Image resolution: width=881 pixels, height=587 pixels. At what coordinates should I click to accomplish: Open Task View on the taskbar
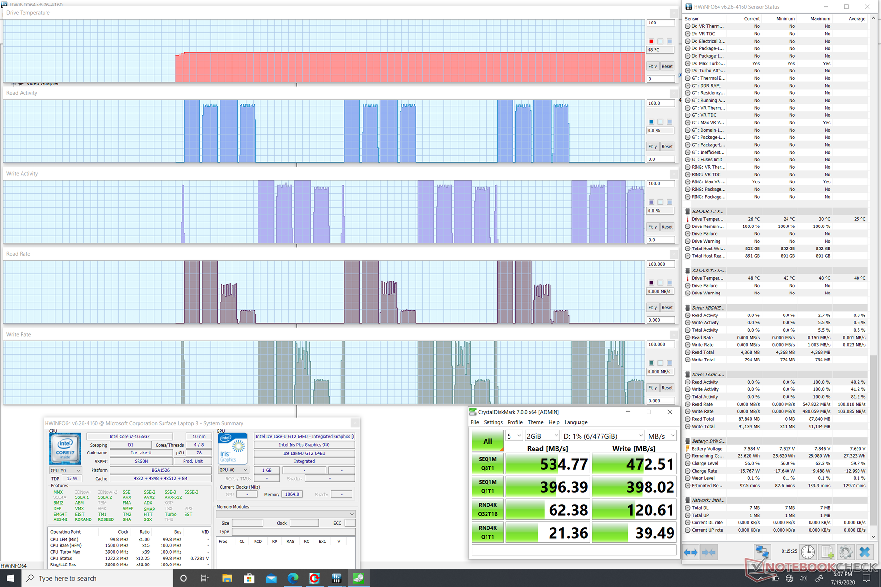click(x=205, y=578)
